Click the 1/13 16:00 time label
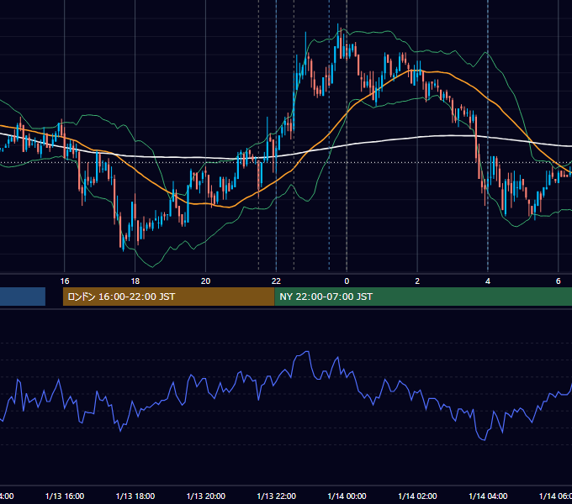 65,496
